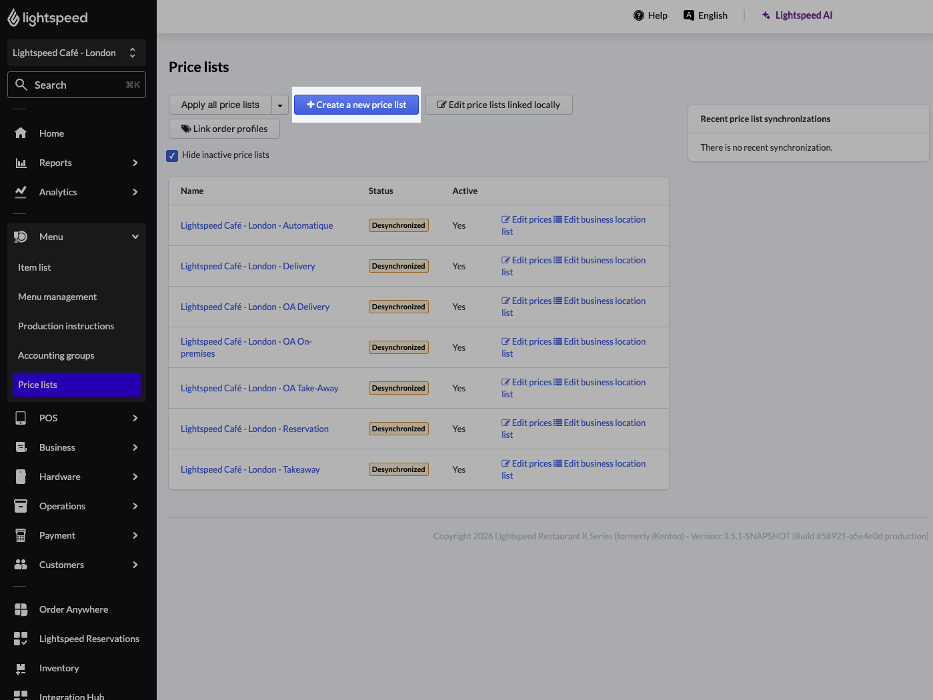Open Lightspeed Café - London - Delivery
This screenshot has height=700, width=933.
click(248, 266)
